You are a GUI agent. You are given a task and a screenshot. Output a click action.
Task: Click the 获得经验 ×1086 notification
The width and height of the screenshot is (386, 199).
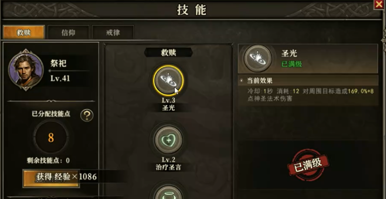tap(67, 176)
